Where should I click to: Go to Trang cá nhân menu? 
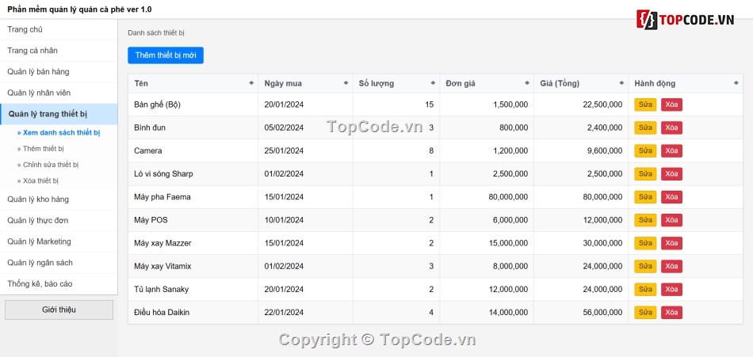click(x=59, y=51)
